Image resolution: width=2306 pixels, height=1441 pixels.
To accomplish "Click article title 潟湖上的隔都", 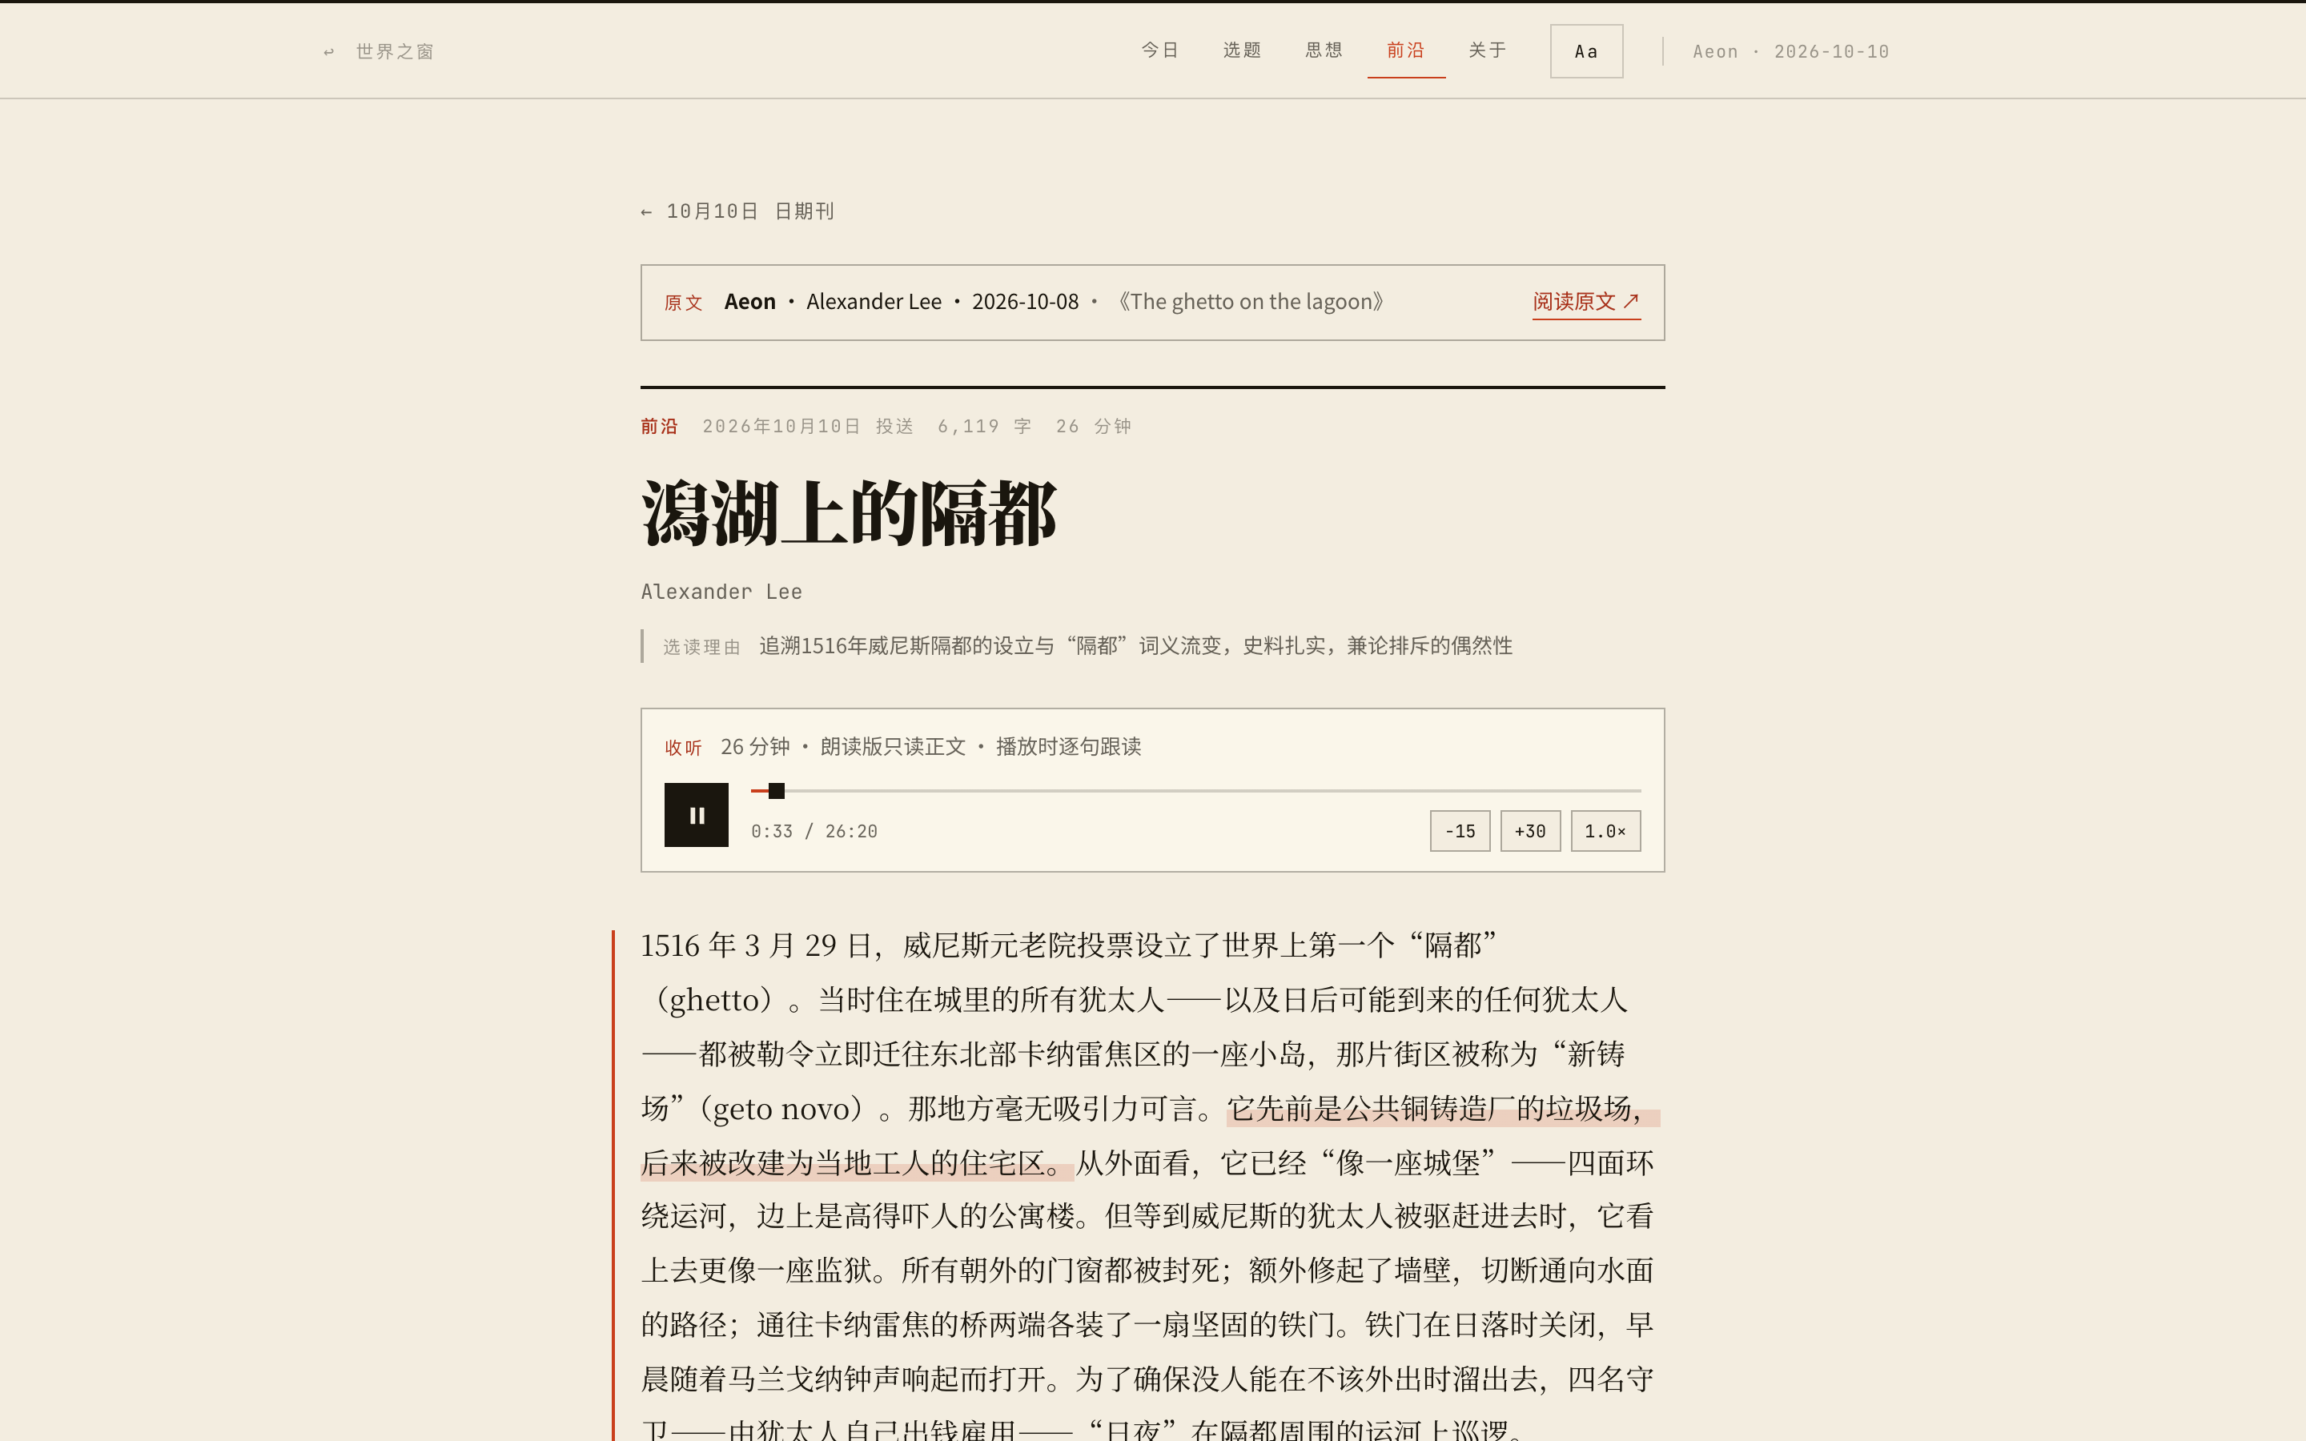I will coord(848,515).
